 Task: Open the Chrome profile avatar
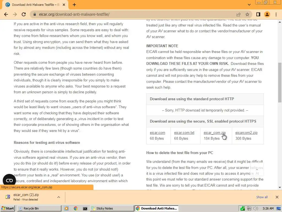pyautogui.click(x=267, y=14)
